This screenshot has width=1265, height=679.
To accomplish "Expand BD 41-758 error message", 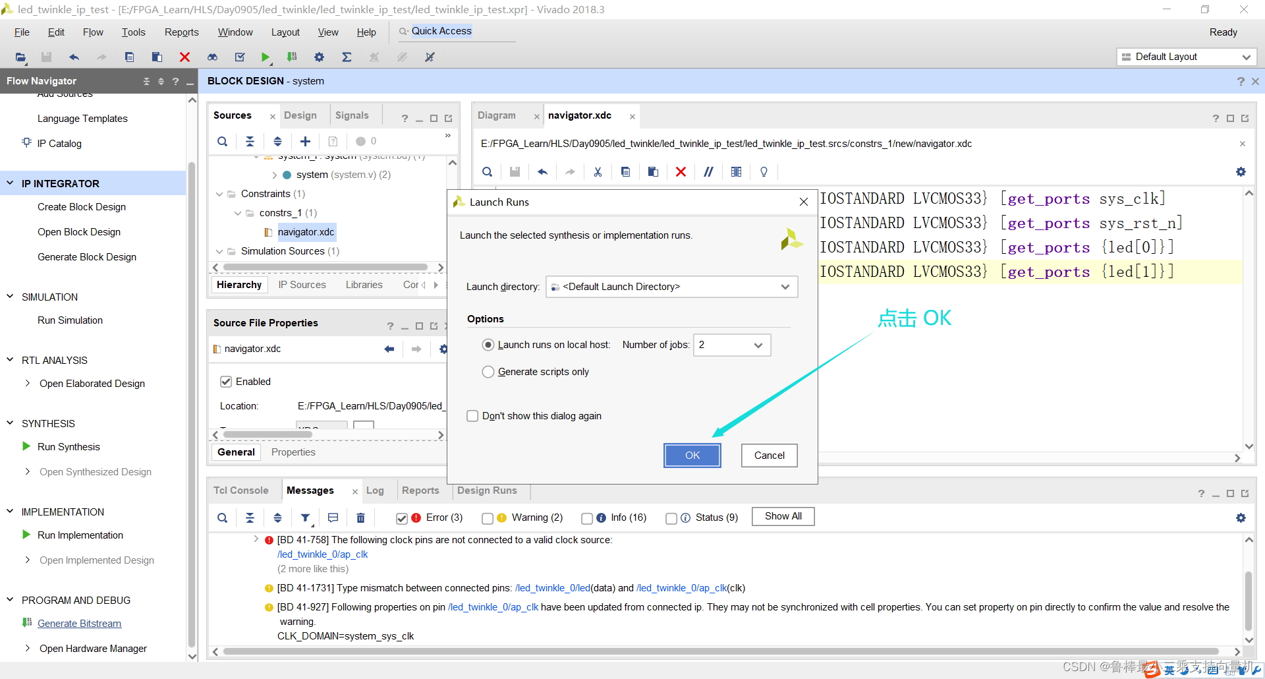I will tap(256, 539).
